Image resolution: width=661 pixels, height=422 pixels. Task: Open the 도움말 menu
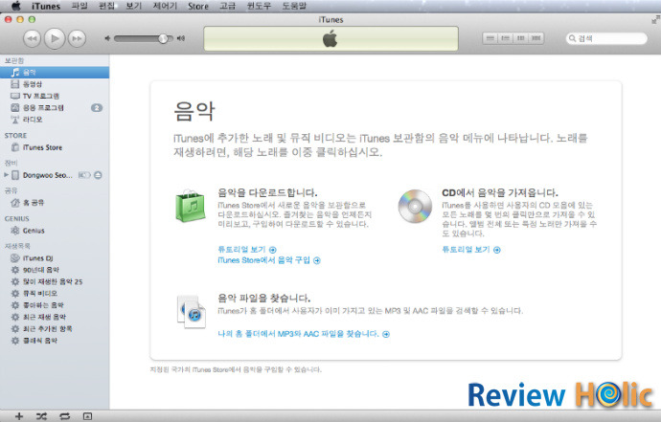pos(294,6)
